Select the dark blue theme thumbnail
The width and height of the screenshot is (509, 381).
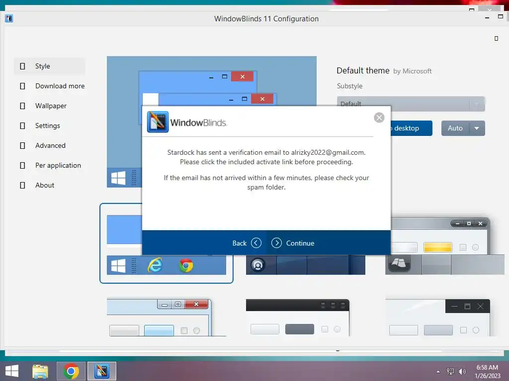[x=306, y=265]
